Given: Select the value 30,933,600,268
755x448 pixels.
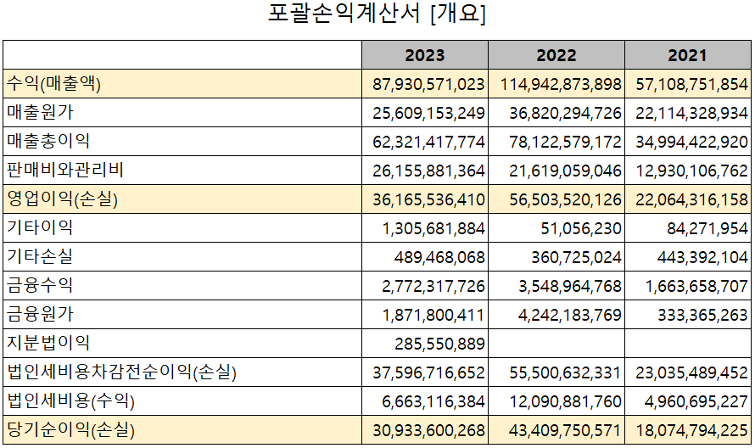Looking at the screenshot, I should [x=428, y=431].
